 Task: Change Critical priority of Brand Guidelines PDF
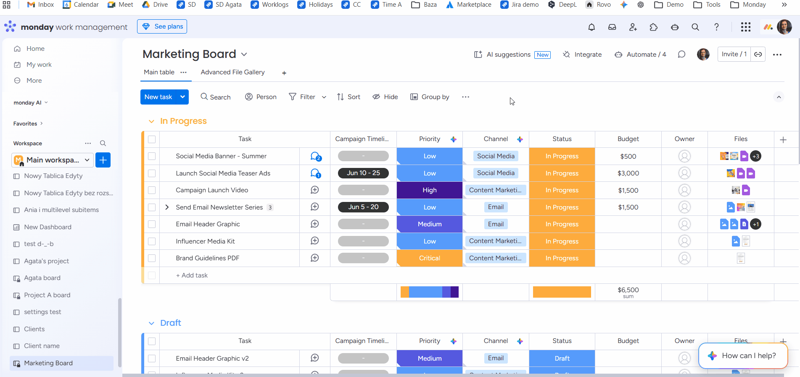point(430,258)
